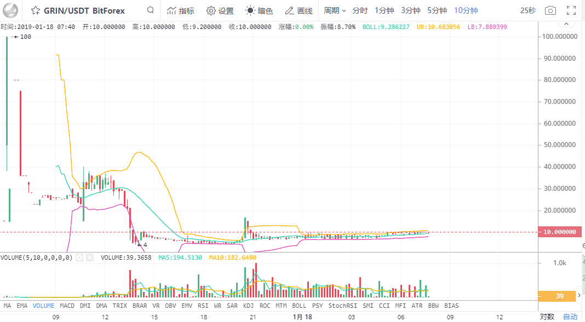Enter fullscreen mode via corner-brackets icon
Viewport: 585px width, 322px height.
[x=571, y=10]
